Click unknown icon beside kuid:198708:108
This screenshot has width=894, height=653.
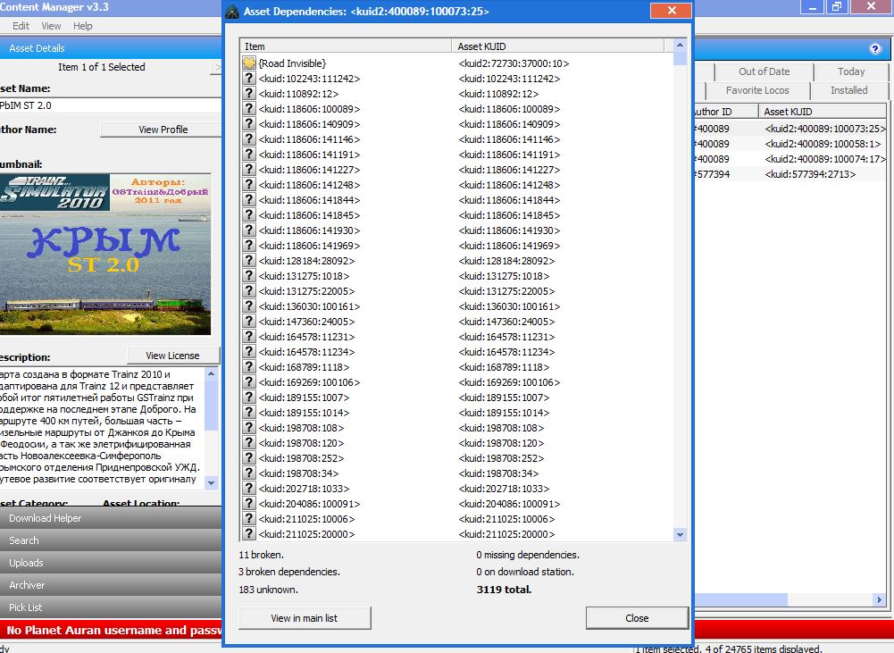[248, 428]
